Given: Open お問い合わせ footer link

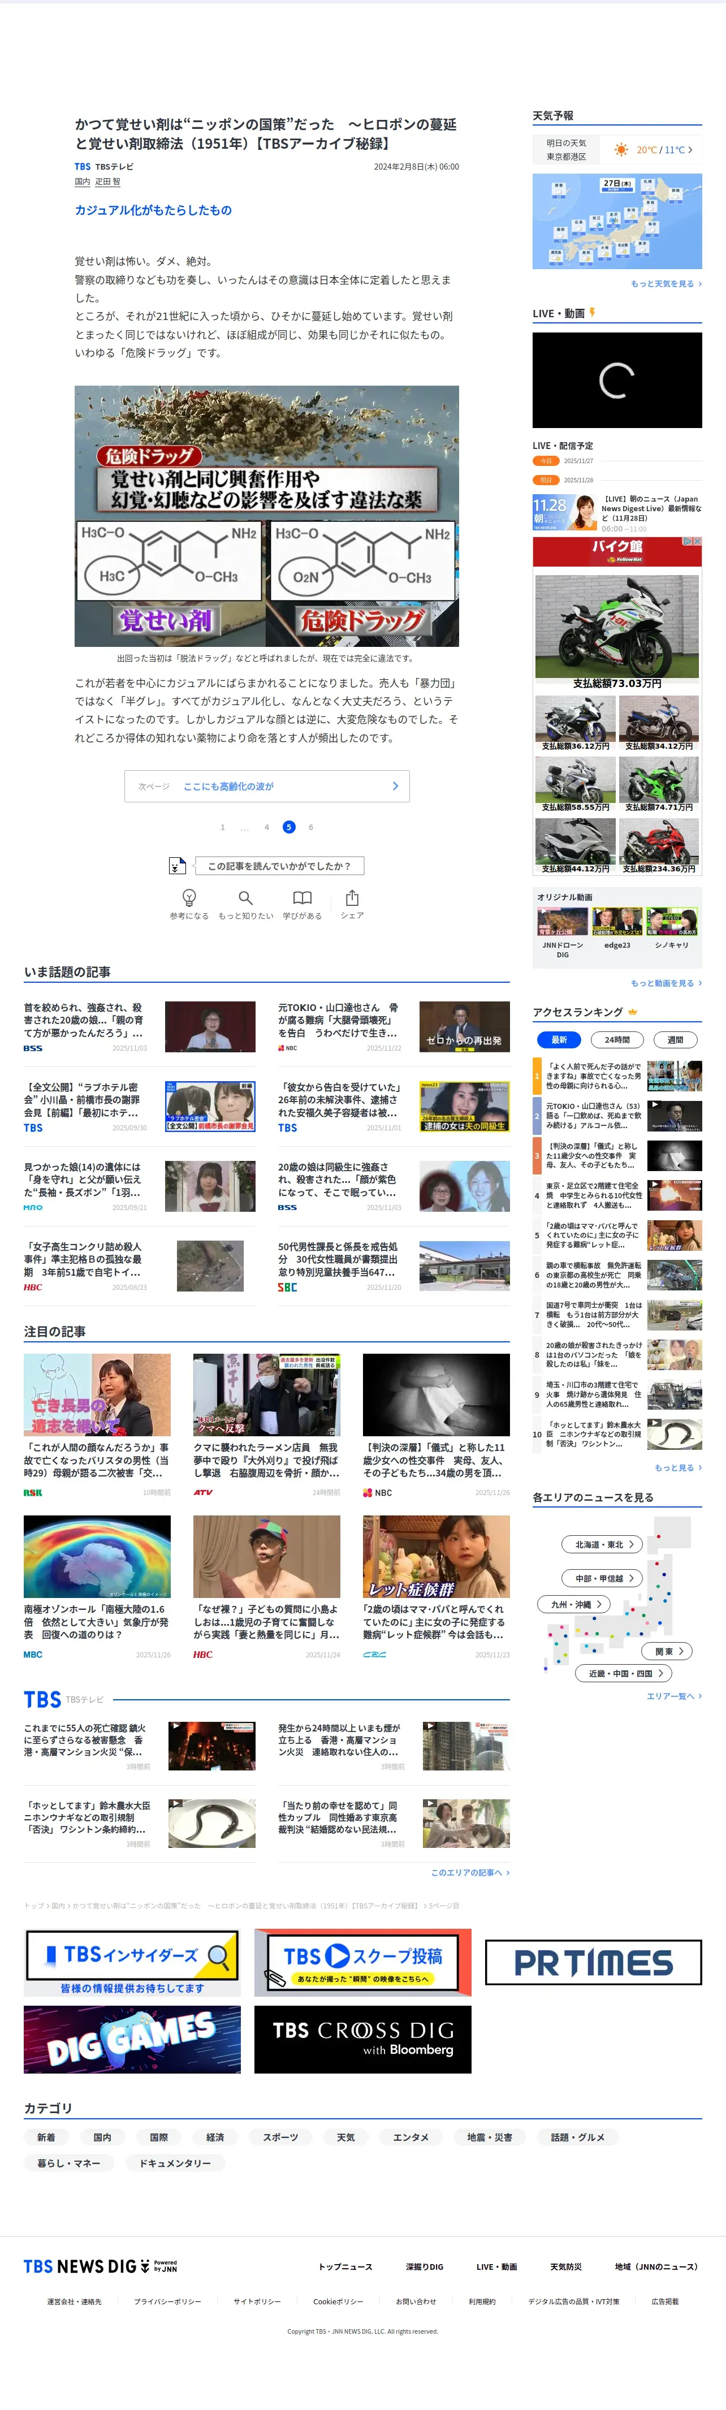Looking at the screenshot, I should click(416, 2301).
